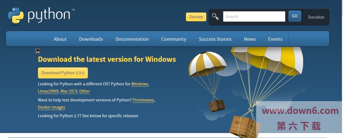This screenshot has height=138, width=343.
Task: Open the Events menu
Action: [x=275, y=39]
